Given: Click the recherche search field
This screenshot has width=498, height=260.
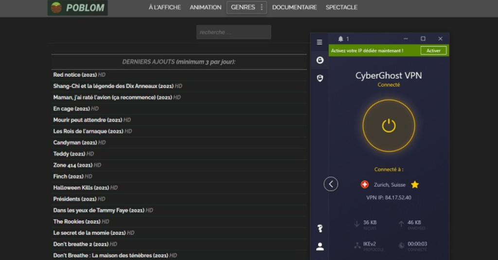Looking at the screenshot, I should (233, 32).
